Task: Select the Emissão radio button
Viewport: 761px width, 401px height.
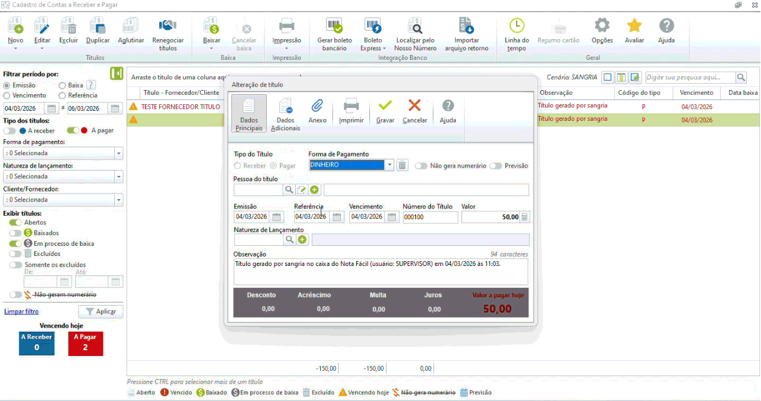Action: [7, 85]
